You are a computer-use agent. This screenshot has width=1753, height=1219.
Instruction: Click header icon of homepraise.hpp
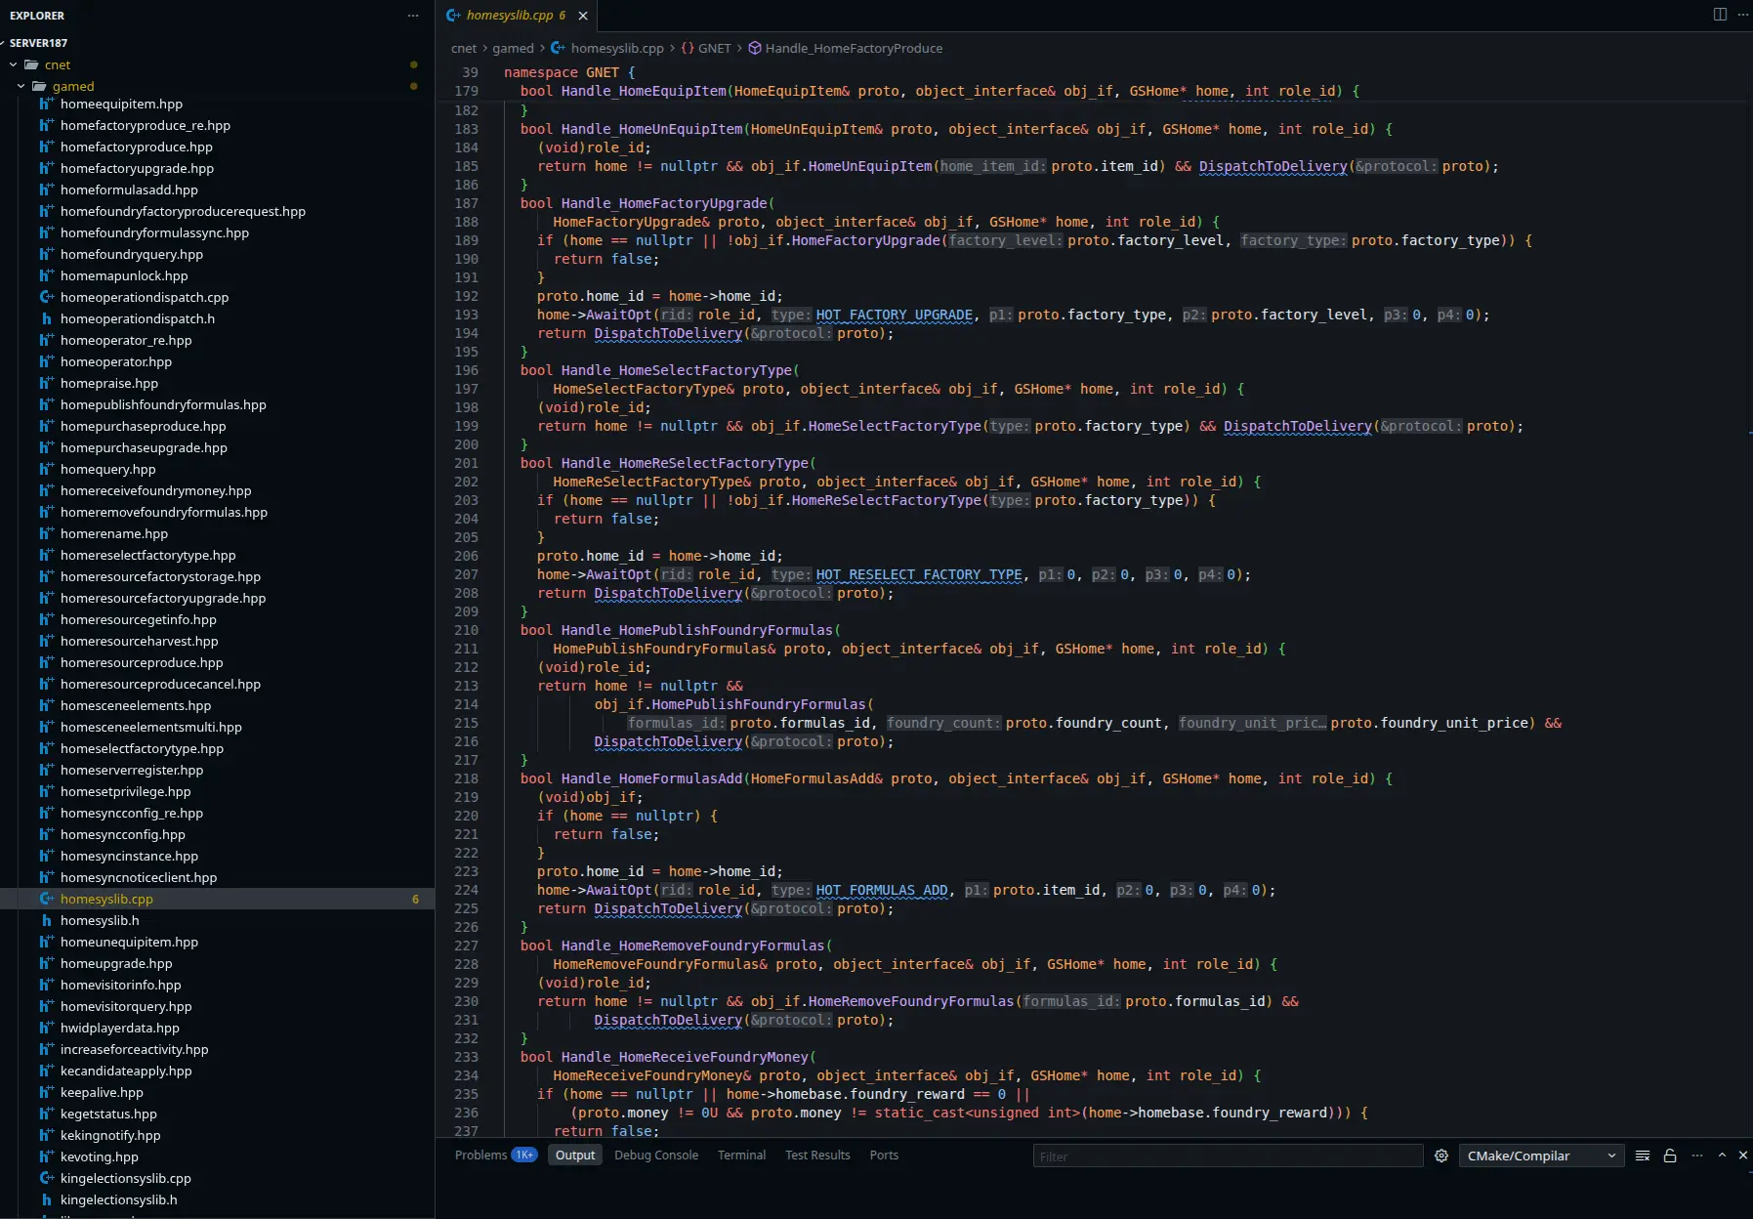pyautogui.click(x=46, y=383)
